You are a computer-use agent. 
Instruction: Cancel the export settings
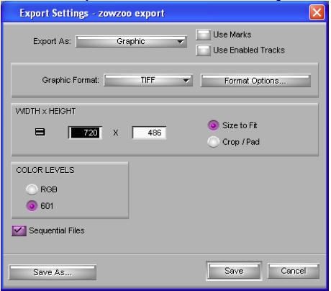click(294, 271)
